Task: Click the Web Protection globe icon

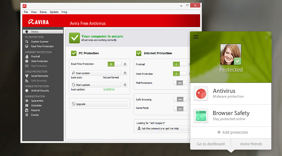Action: click(27, 61)
